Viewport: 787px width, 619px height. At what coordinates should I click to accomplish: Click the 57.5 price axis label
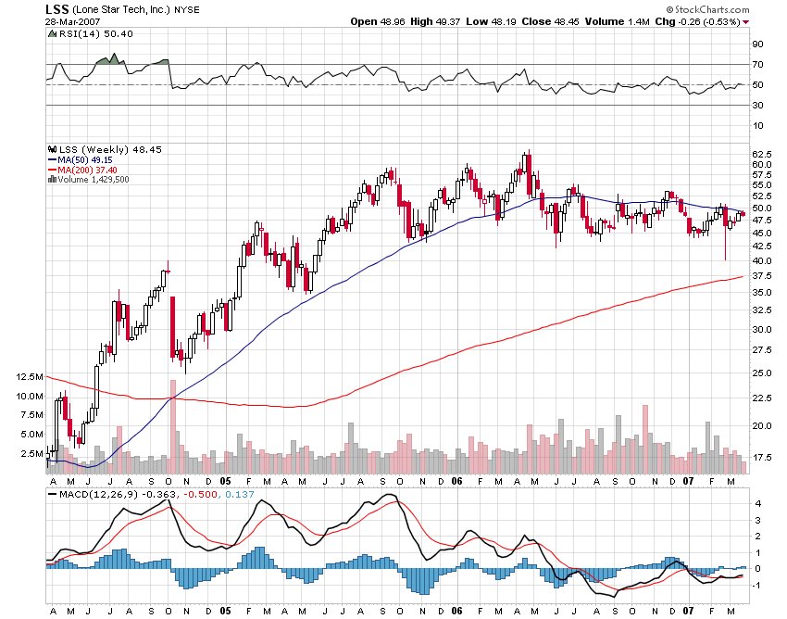762,175
